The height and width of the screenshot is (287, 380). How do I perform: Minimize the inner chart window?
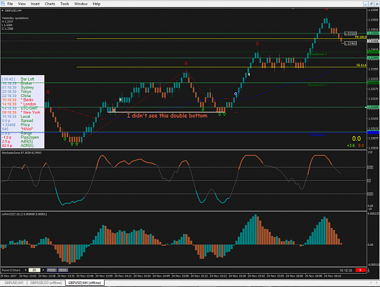point(365,4)
